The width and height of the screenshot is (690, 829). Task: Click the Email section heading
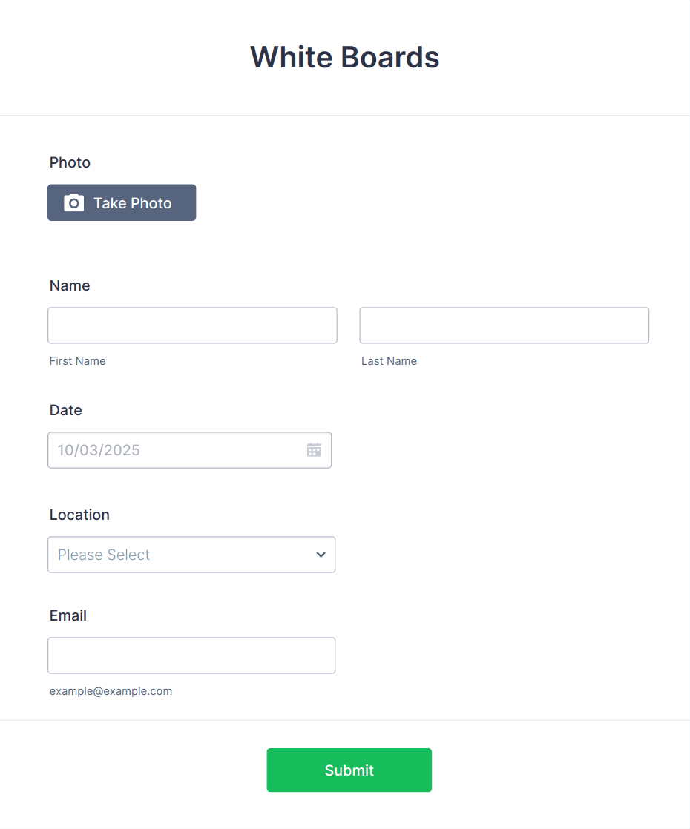click(x=68, y=615)
